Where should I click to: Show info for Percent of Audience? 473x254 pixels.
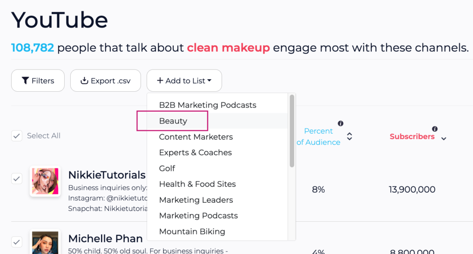340,124
